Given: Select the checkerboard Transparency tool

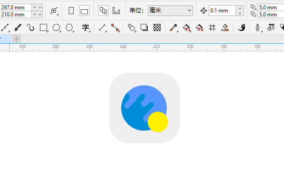Looking at the screenshot, I should (157, 27).
